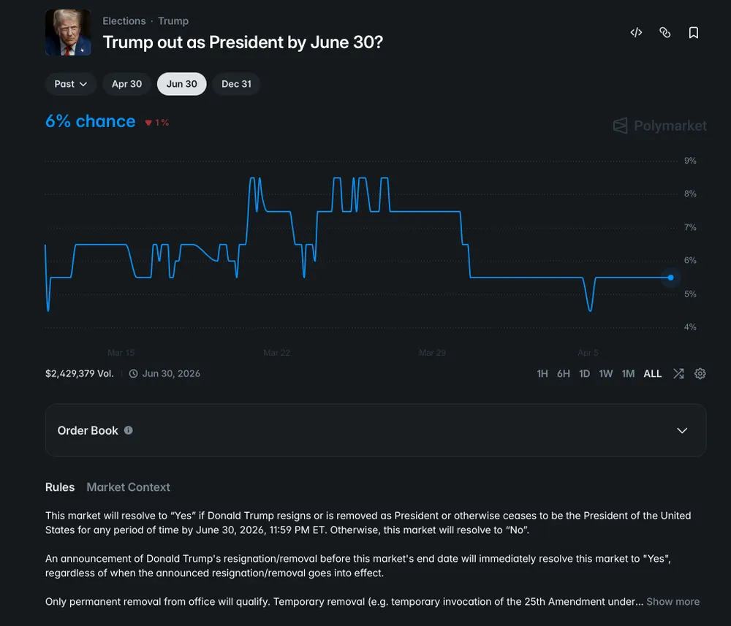Viewport: 731px width, 626px height.
Task: Click the chart's current price endpoint dot
Action: coord(670,278)
